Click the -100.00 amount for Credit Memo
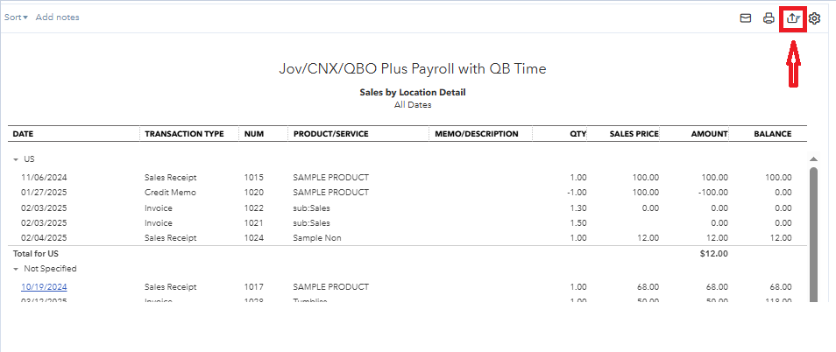This screenshot has height=352, width=836. tap(712, 193)
